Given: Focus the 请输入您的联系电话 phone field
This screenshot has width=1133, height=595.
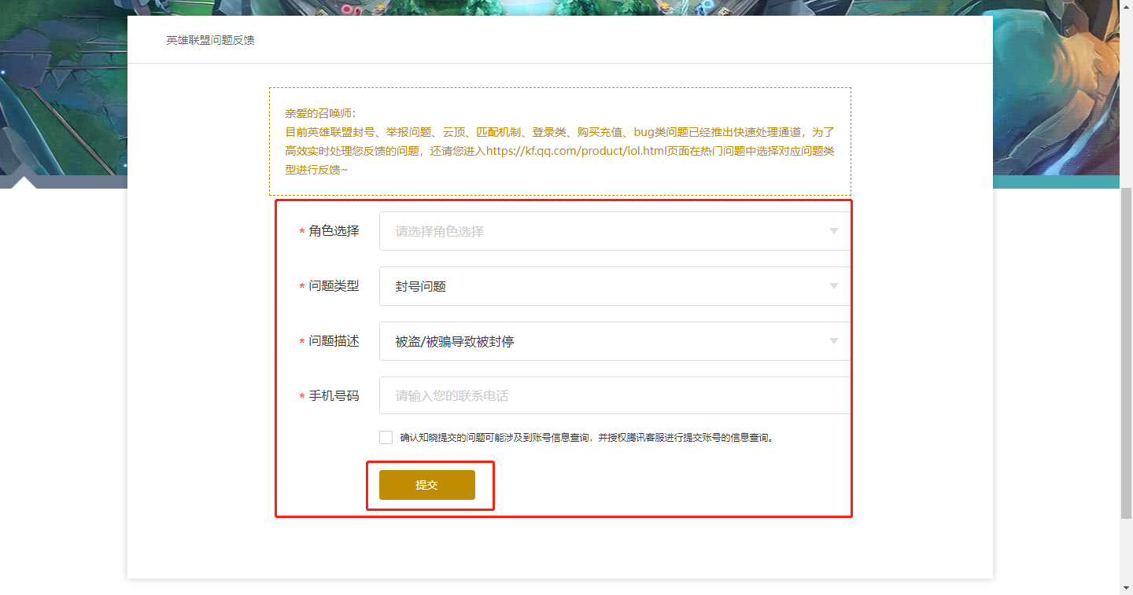Looking at the screenshot, I should point(614,395).
